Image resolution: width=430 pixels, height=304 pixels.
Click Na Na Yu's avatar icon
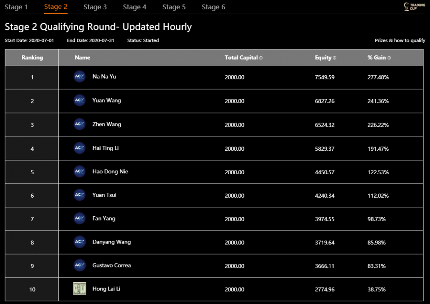tap(79, 77)
